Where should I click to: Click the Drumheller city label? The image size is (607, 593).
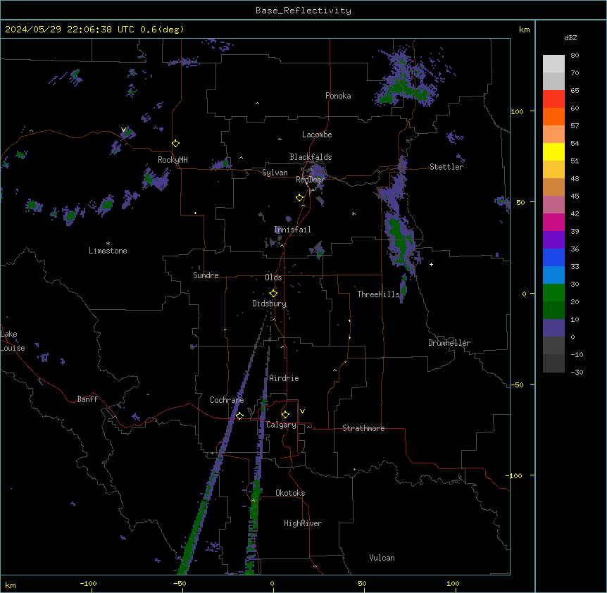pyautogui.click(x=449, y=343)
